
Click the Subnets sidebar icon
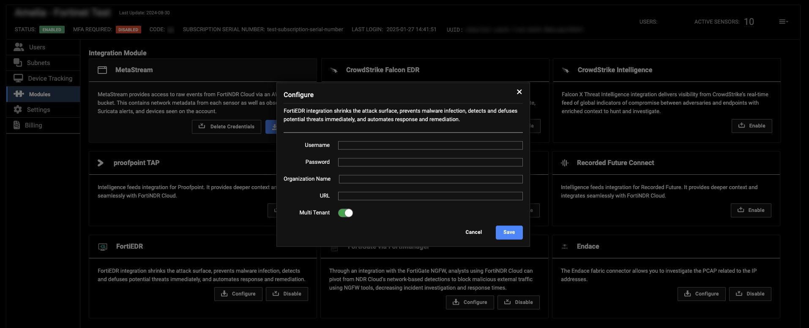point(18,62)
